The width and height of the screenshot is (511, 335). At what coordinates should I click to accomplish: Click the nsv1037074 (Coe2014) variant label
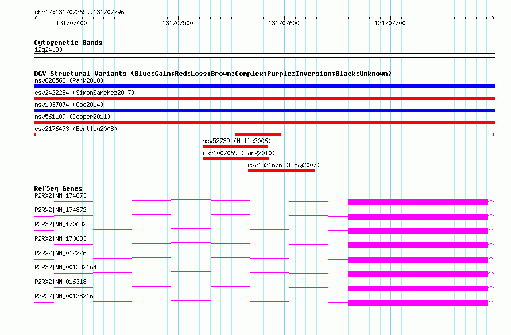pos(69,105)
